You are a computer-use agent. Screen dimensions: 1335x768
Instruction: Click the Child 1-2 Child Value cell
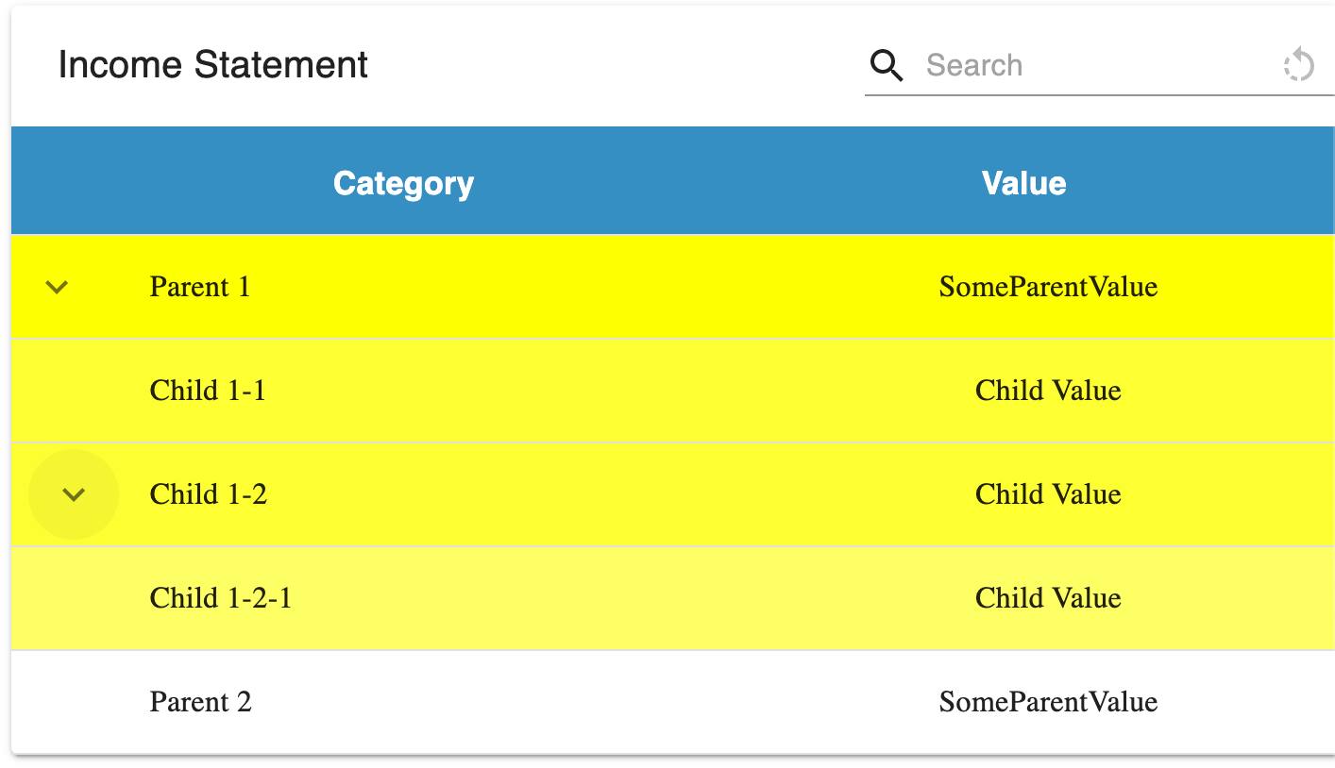[x=1048, y=494]
